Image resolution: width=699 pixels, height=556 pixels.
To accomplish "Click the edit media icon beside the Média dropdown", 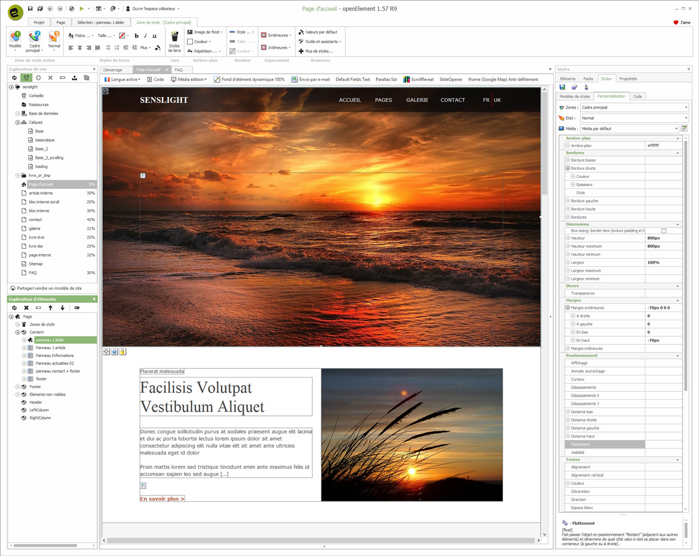I will coord(684,129).
